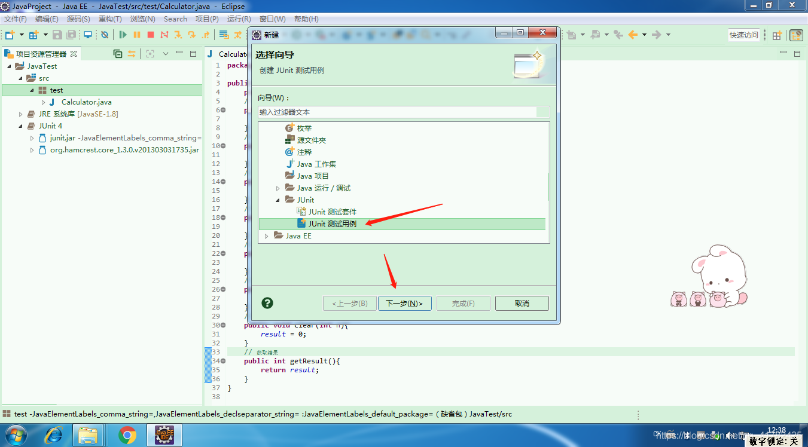The width and height of the screenshot is (808, 447).
Task: Open the 重构(T) menu
Action: click(x=110, y=19)
